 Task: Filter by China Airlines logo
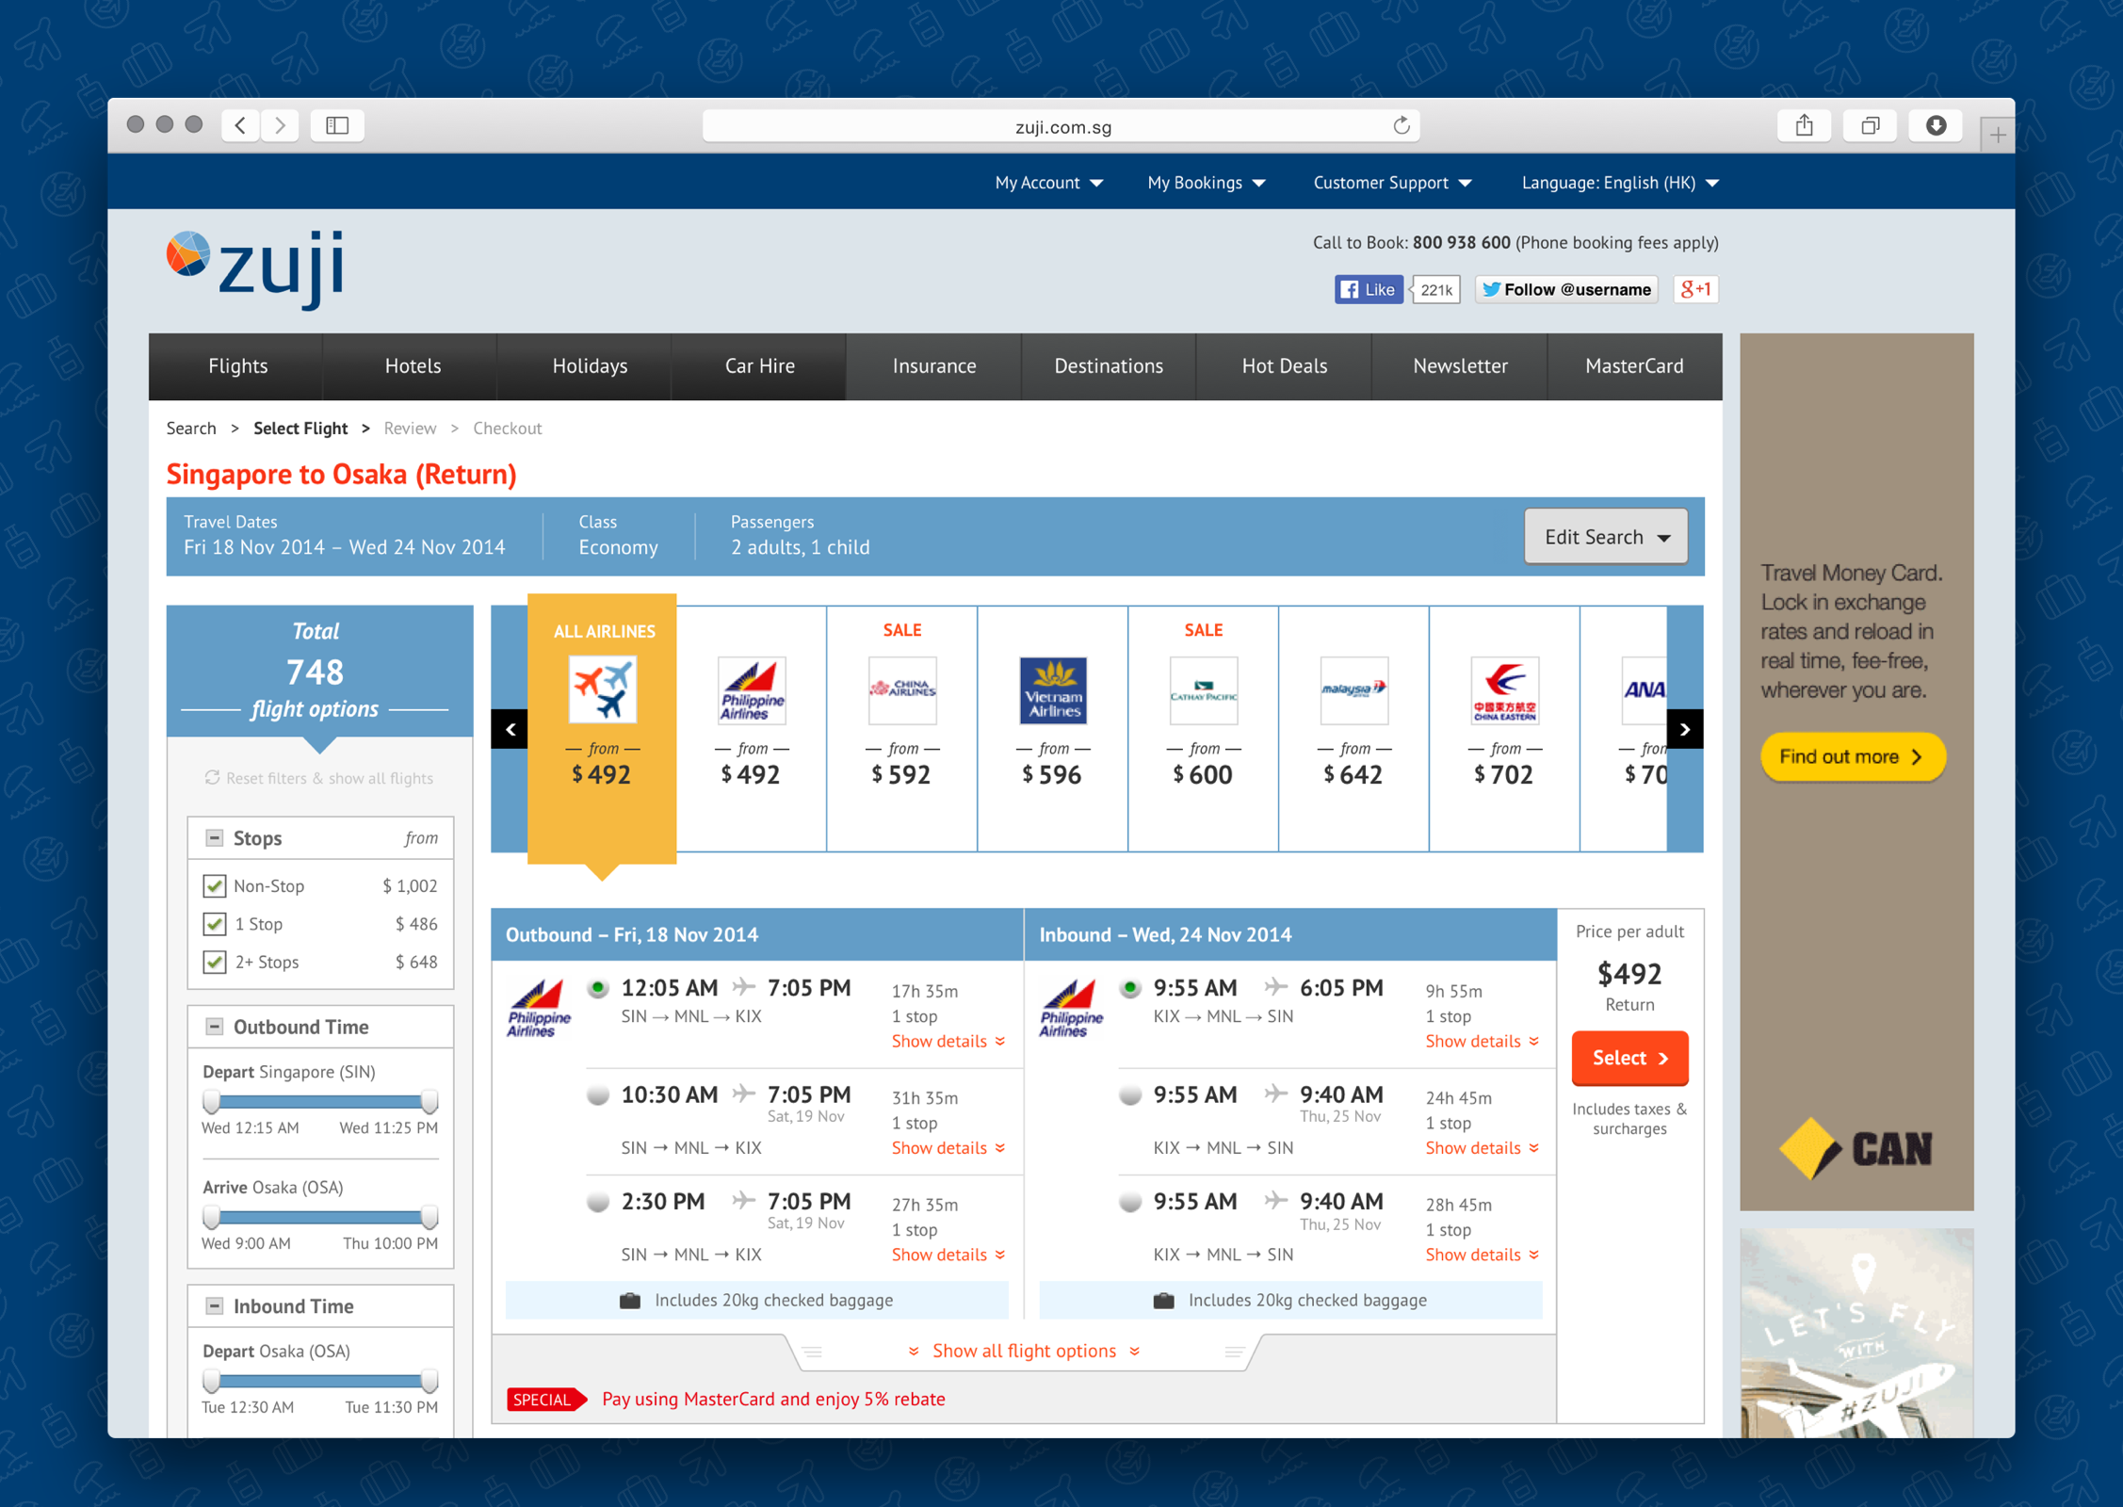pos(902,689)
